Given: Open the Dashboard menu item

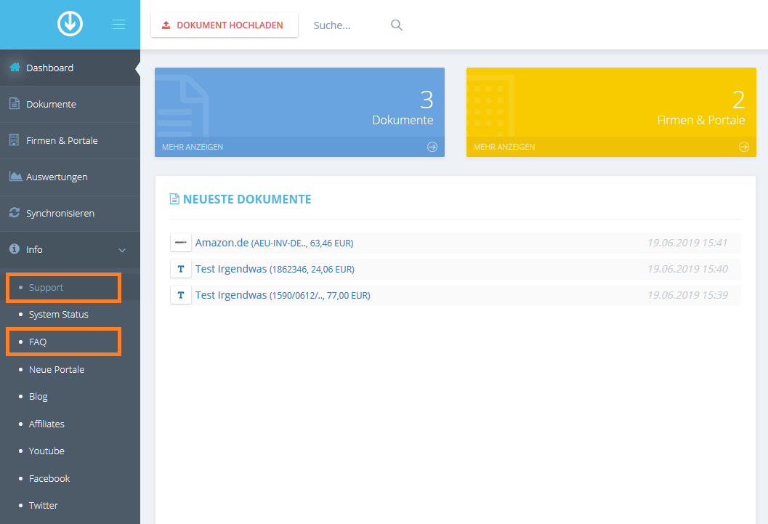Looking at the screenshot, I should coord(70,68).
